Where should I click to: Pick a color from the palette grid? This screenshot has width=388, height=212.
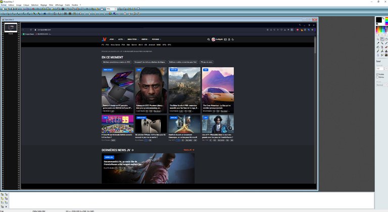click(x=382, y=29)
